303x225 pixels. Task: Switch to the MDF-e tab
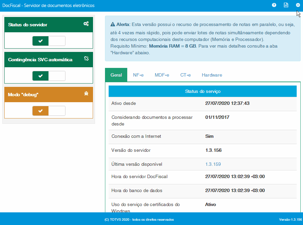[x=162, y=75]
